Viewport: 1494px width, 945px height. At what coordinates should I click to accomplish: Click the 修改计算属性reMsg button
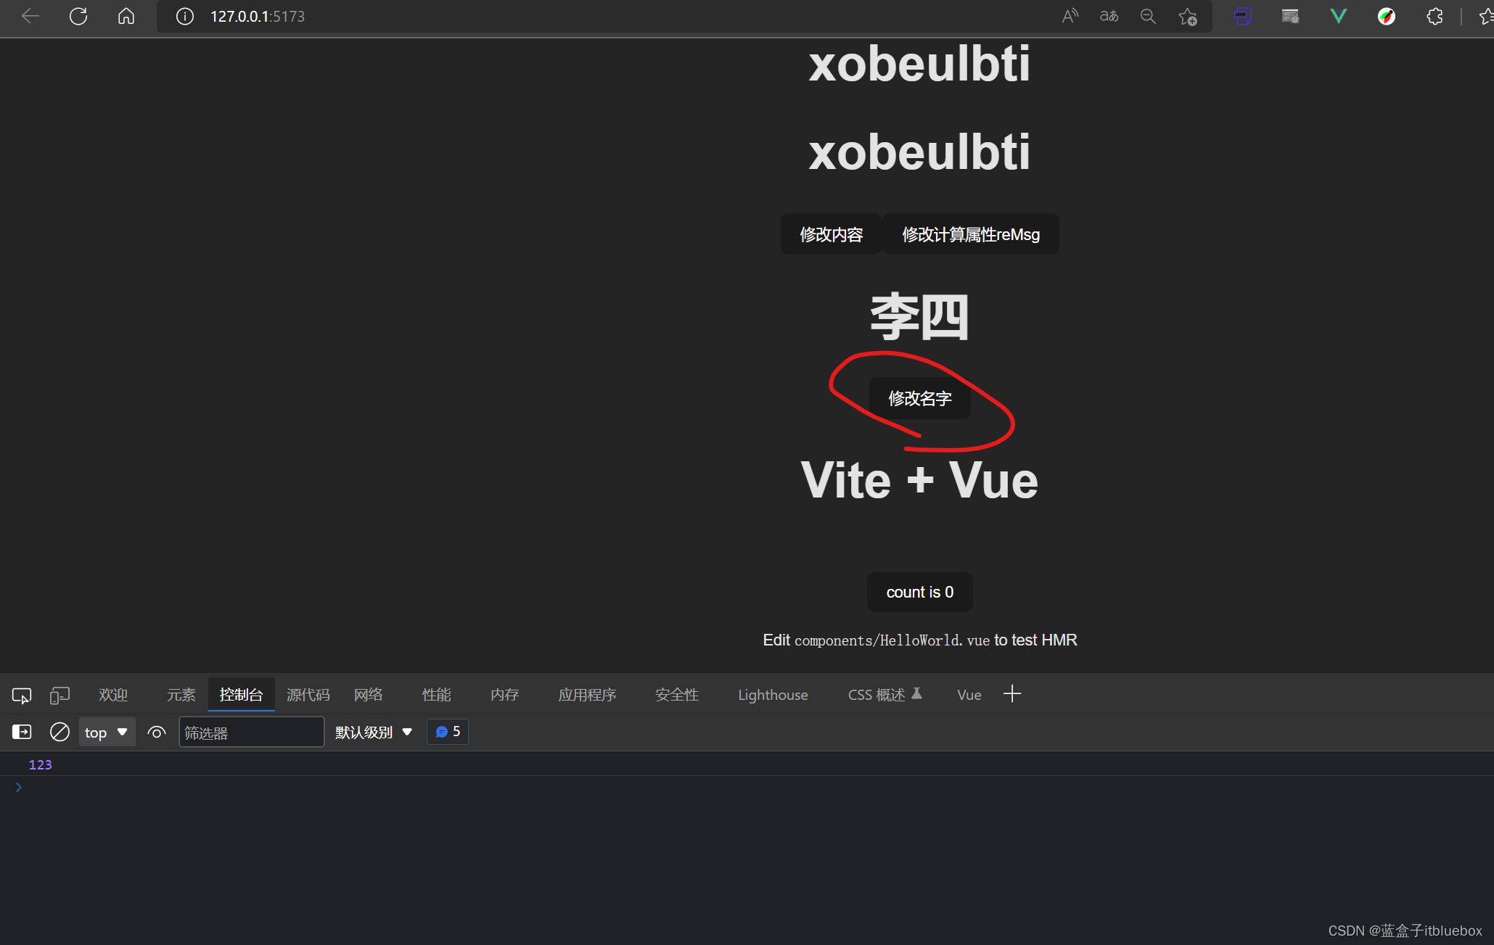pos(970,234)
